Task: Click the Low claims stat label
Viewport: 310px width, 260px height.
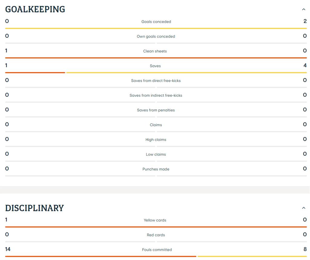Action: pyautogui.click(x=156, y=155)
